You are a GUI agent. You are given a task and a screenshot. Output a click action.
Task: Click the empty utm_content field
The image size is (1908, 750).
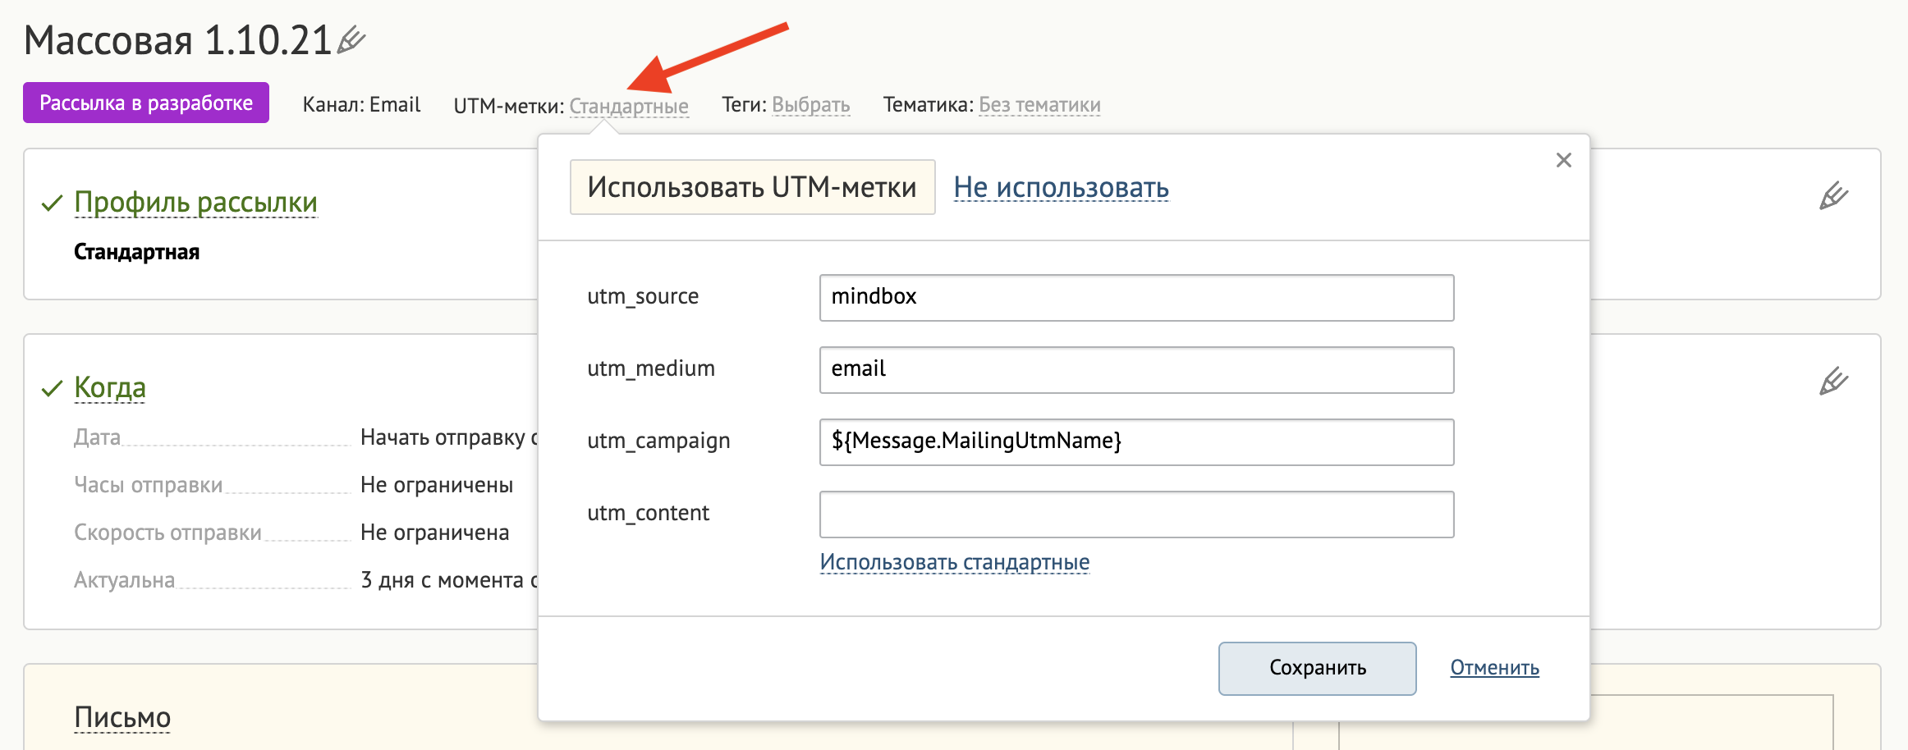[1136, 514]
